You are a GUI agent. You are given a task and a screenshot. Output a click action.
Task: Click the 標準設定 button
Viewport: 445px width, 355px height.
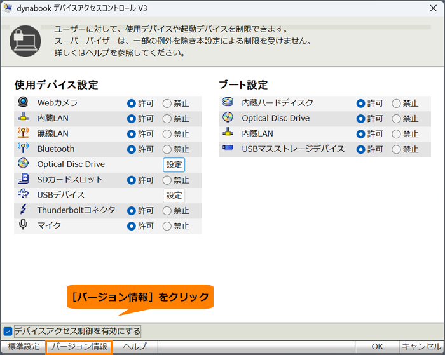tap(24, 347)
